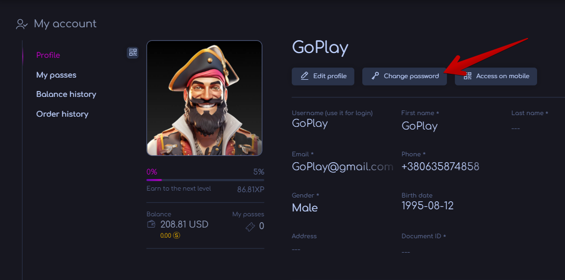View Order history in sidebar
The height and width of the screenshot is (280, 565).
[x=62, y=114]
